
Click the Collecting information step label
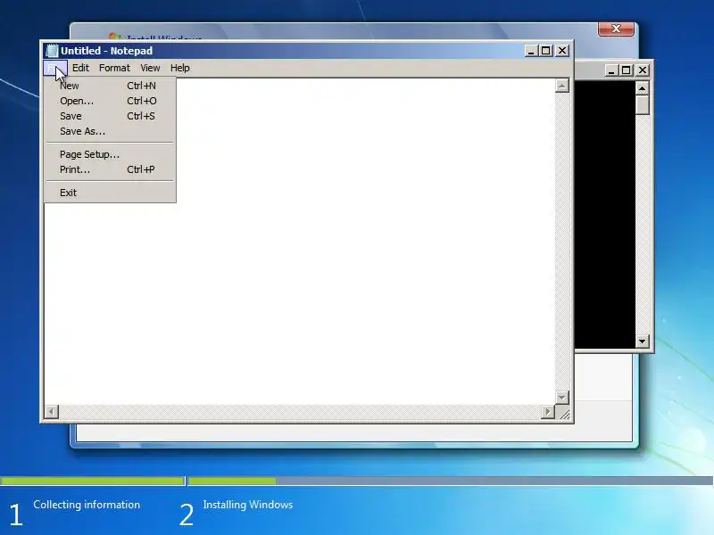coord(87,505)
